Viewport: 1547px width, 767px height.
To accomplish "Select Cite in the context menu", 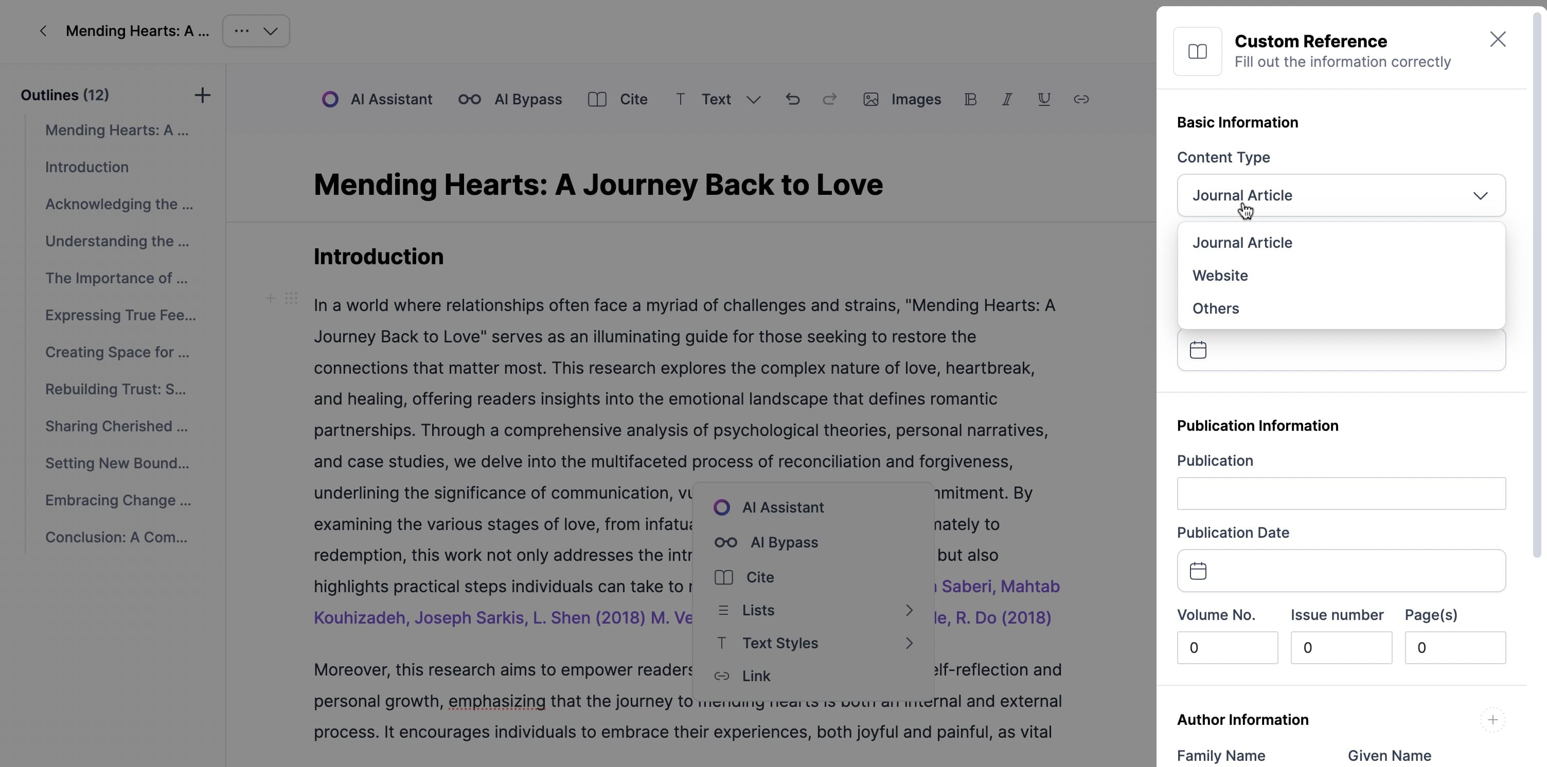I will pos(812,577).
